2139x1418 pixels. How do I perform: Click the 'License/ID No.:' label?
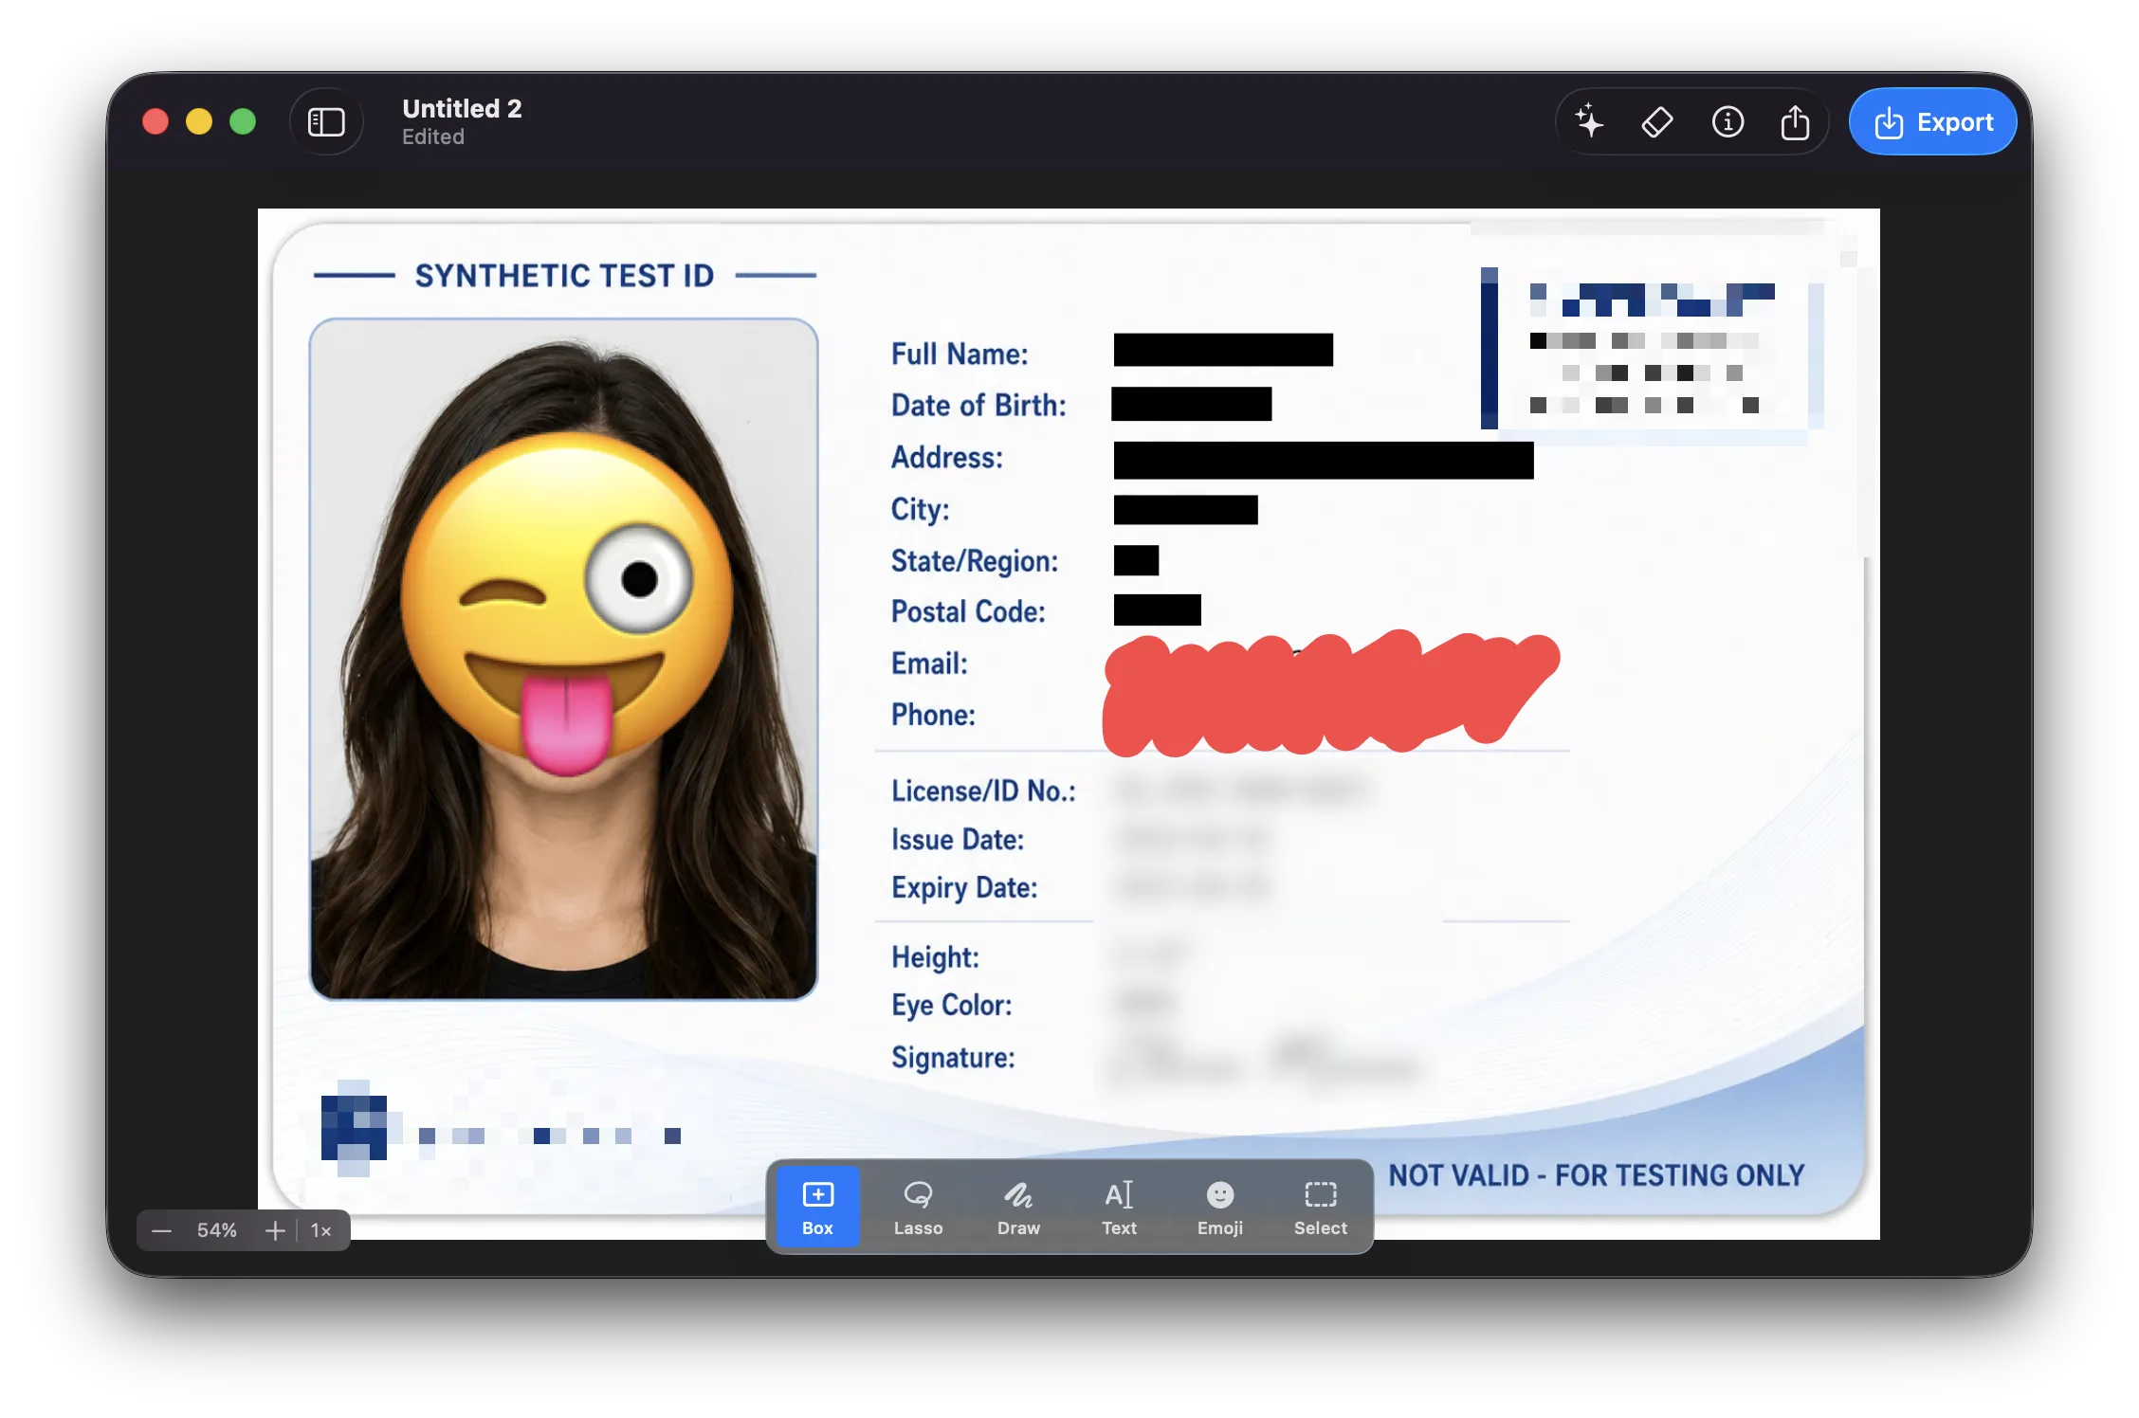coord(983,791)
